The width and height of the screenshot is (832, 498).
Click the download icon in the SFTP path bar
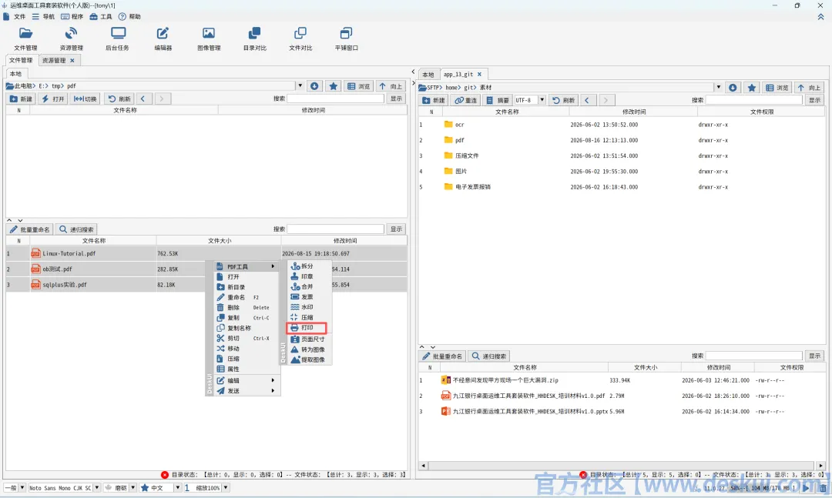733,88
